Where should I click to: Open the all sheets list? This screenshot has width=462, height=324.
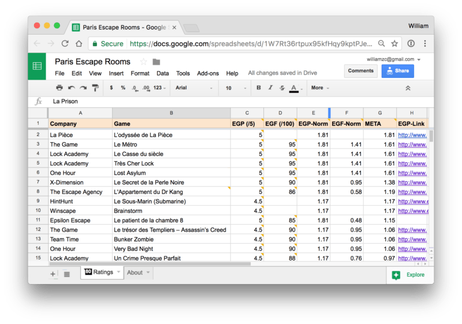(67, 274)
